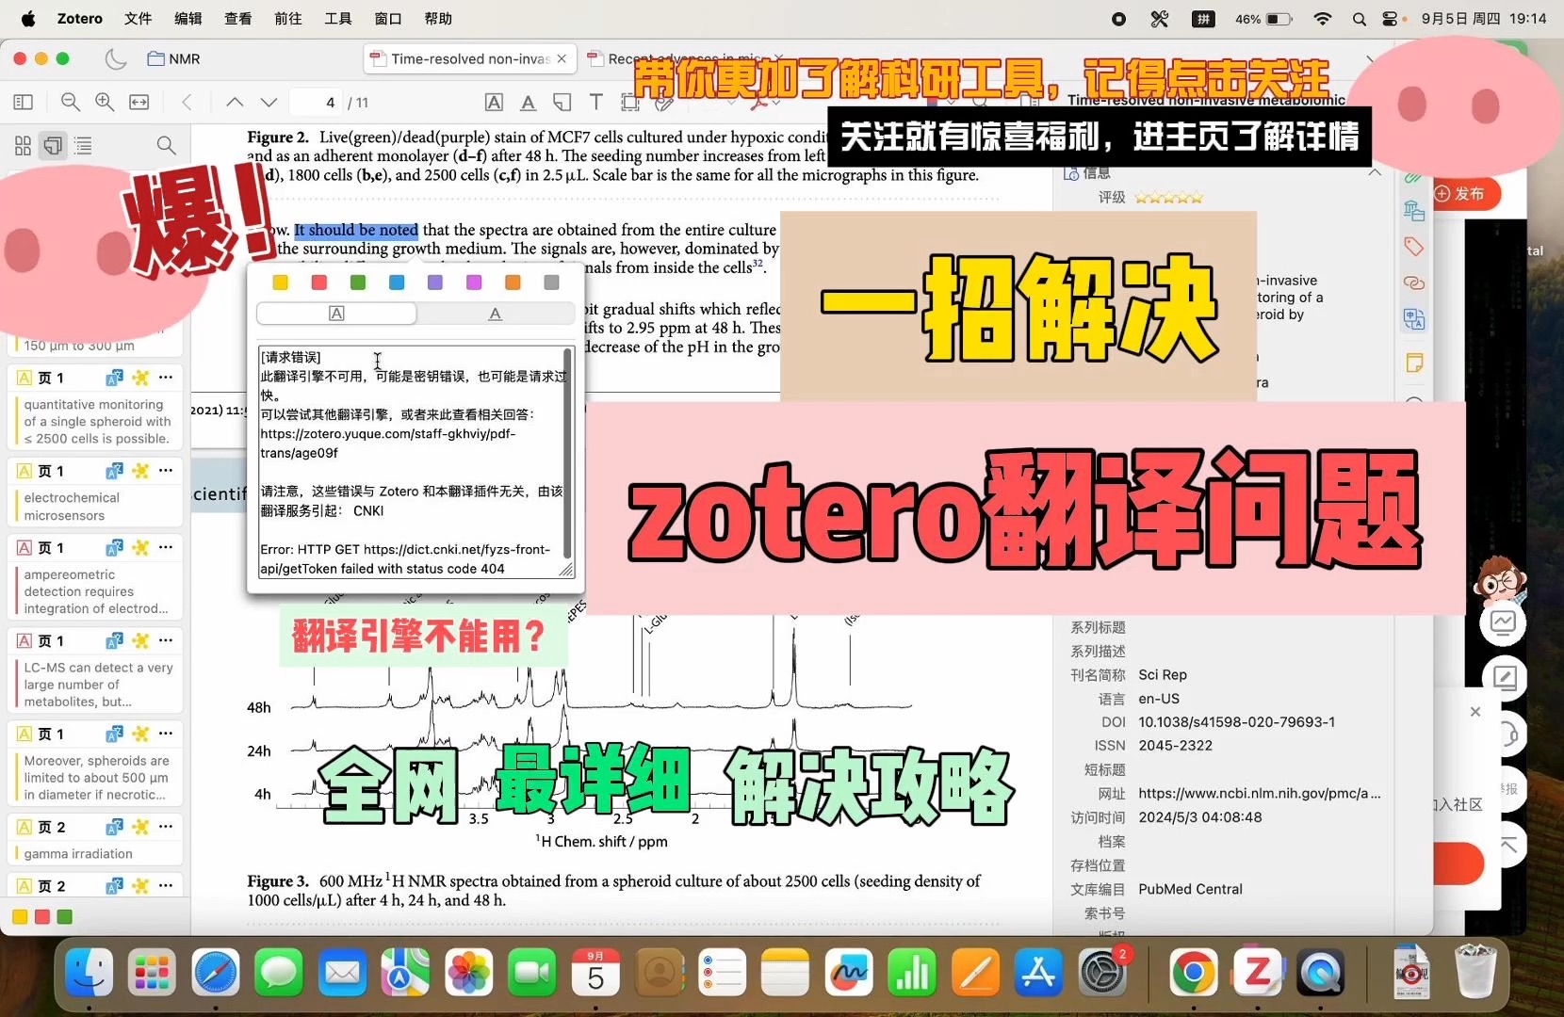Viewport: 1564px width, 1017px height.
Task: Open the 工具 menu
Action: point(338,19)
